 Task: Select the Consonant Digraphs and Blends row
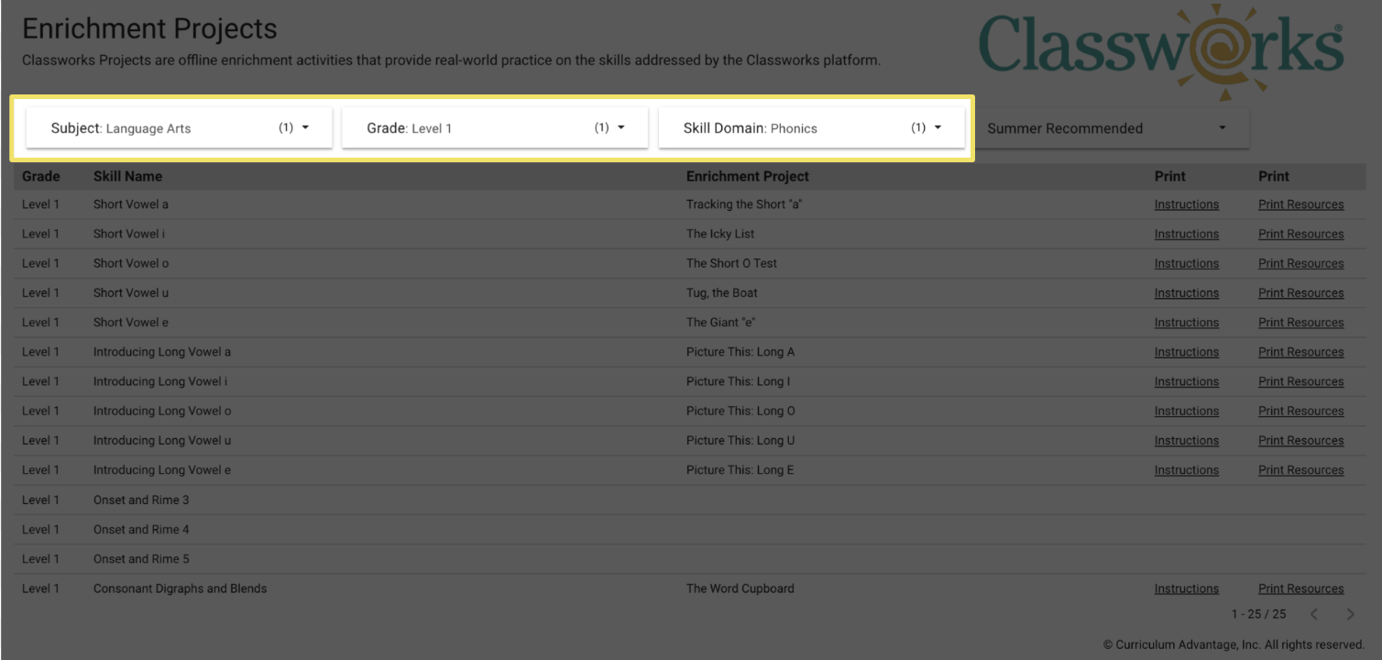pyautogui.click(x=689, y=588)
